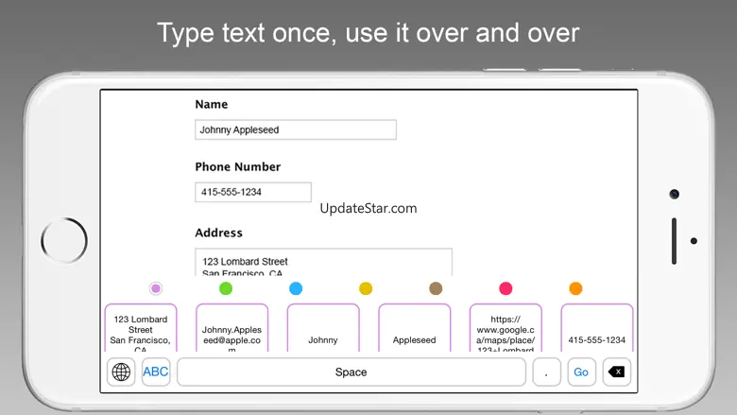Click the Phone Number label

[238, 166]
